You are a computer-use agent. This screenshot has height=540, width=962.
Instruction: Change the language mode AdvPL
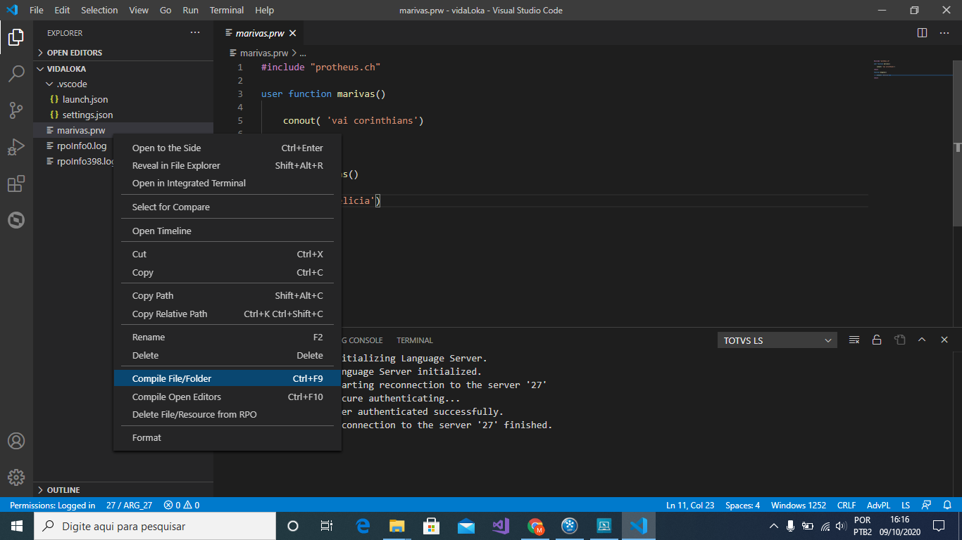click(x=878, y=505)
